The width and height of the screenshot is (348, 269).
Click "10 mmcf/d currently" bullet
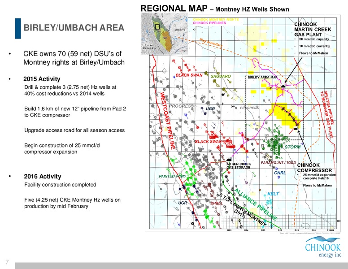(x=314, y=46)
